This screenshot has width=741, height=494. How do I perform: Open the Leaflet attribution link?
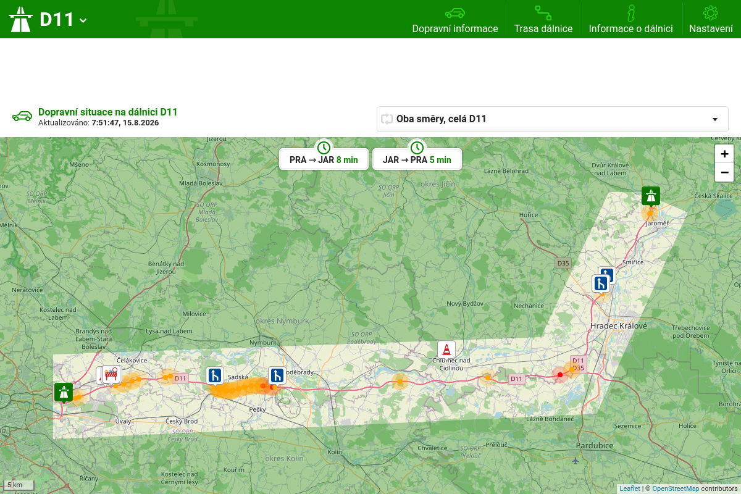click(x=630, y=488)
